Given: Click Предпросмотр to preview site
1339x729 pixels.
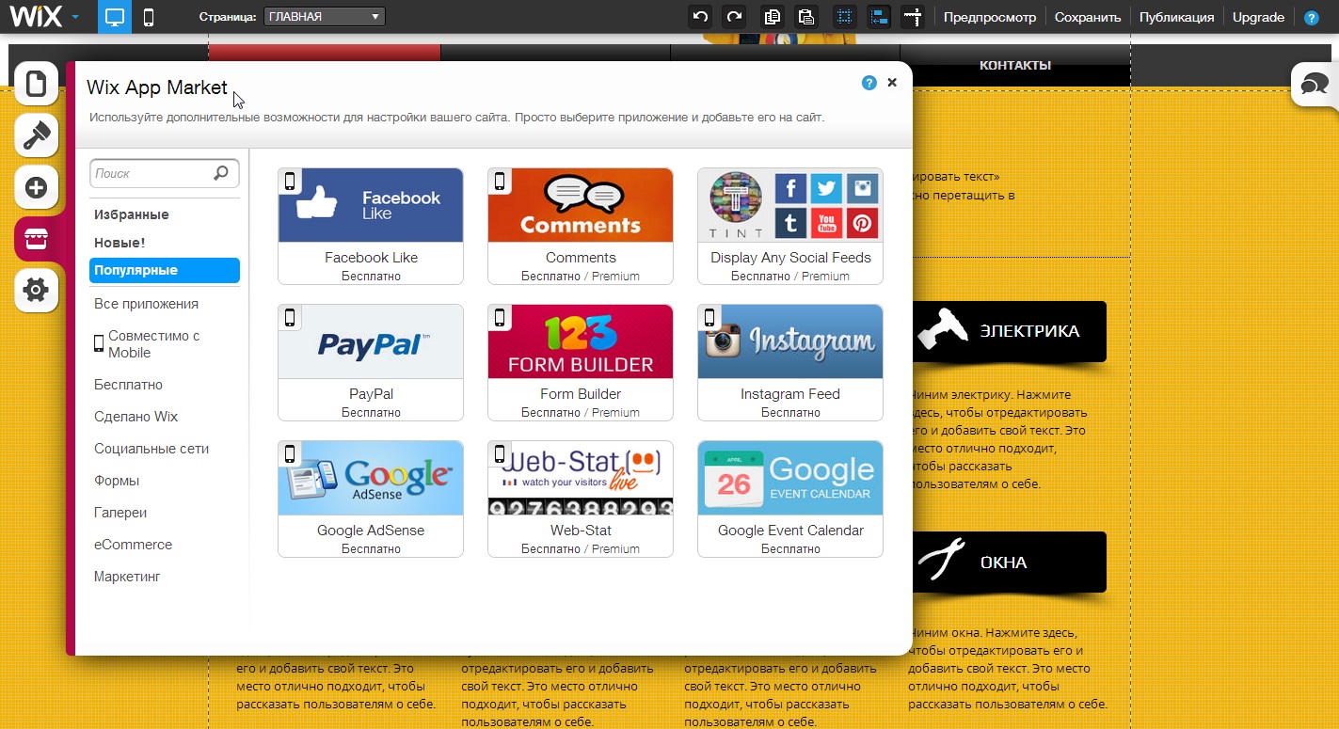Looking at the screenshot, I should point(990,17).
